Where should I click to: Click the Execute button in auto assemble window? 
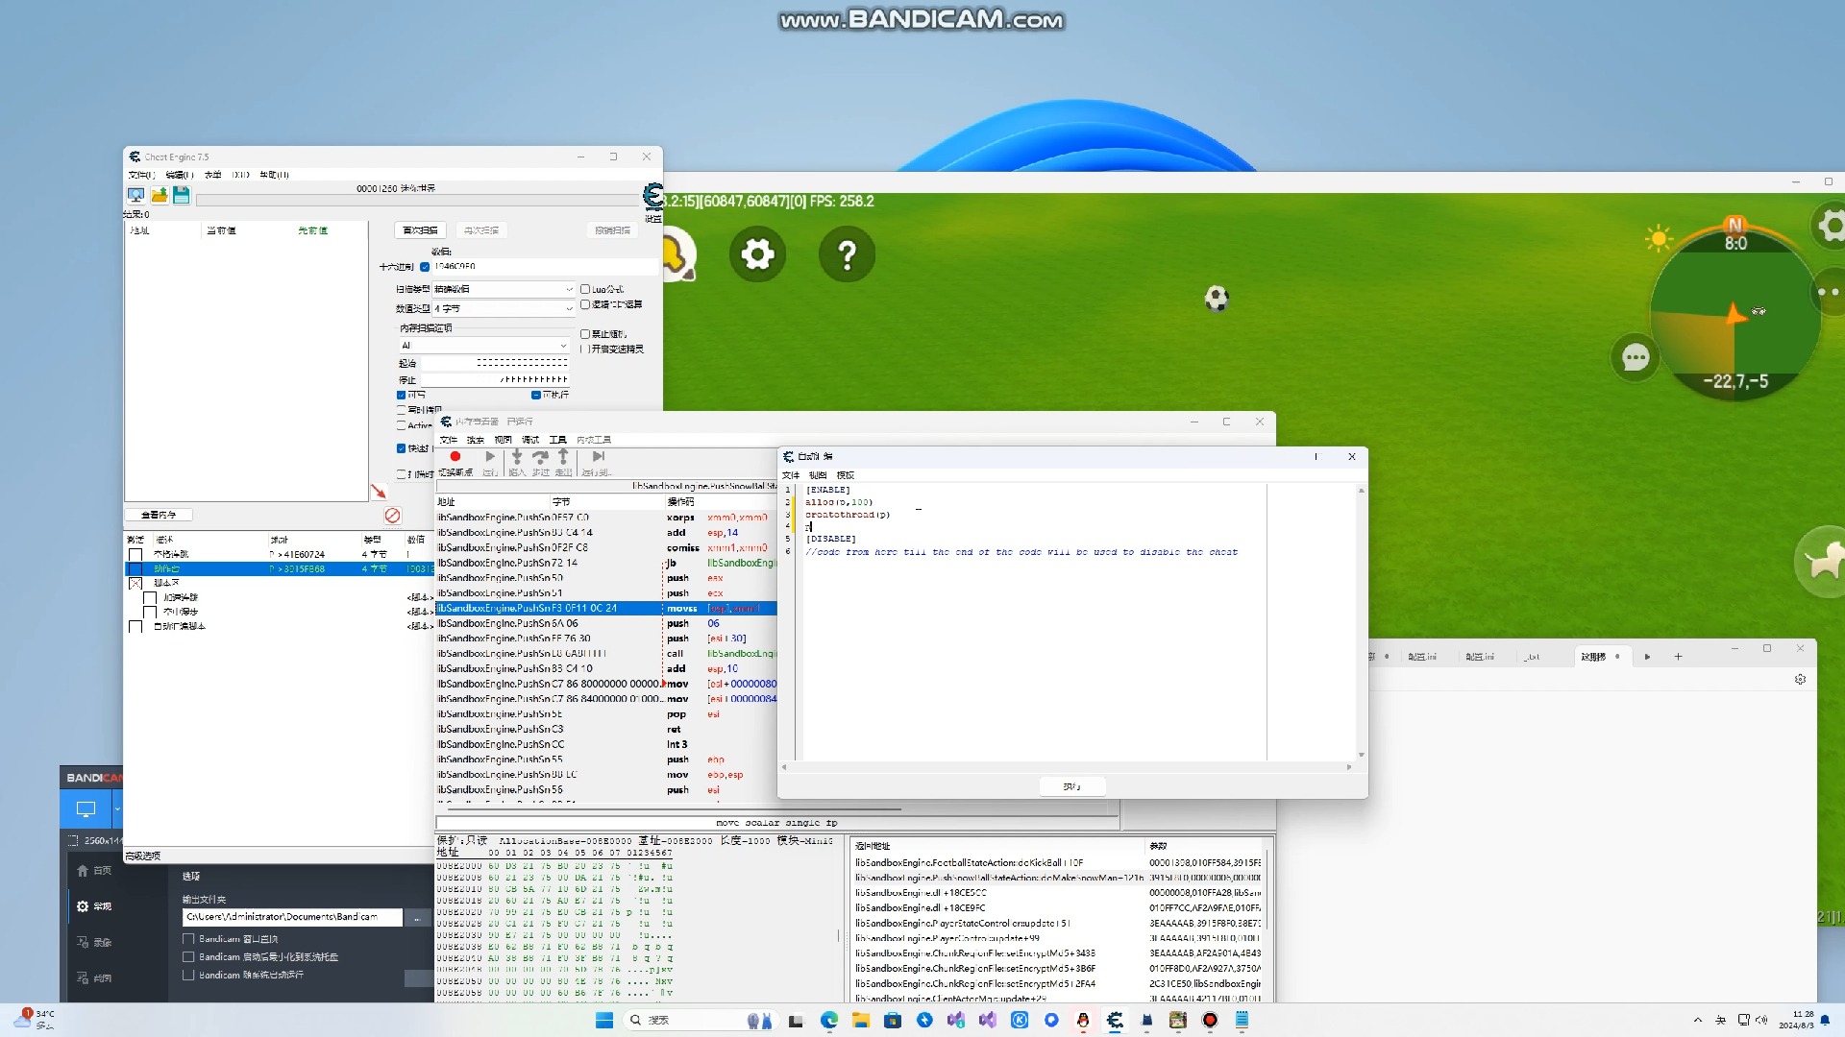pos(1072,786)
